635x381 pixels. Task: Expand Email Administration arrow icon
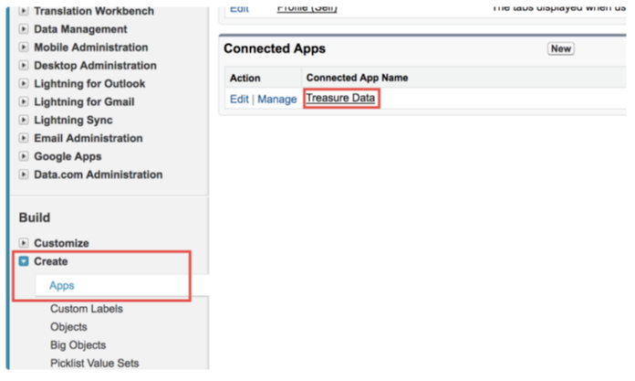coord(24,139)
